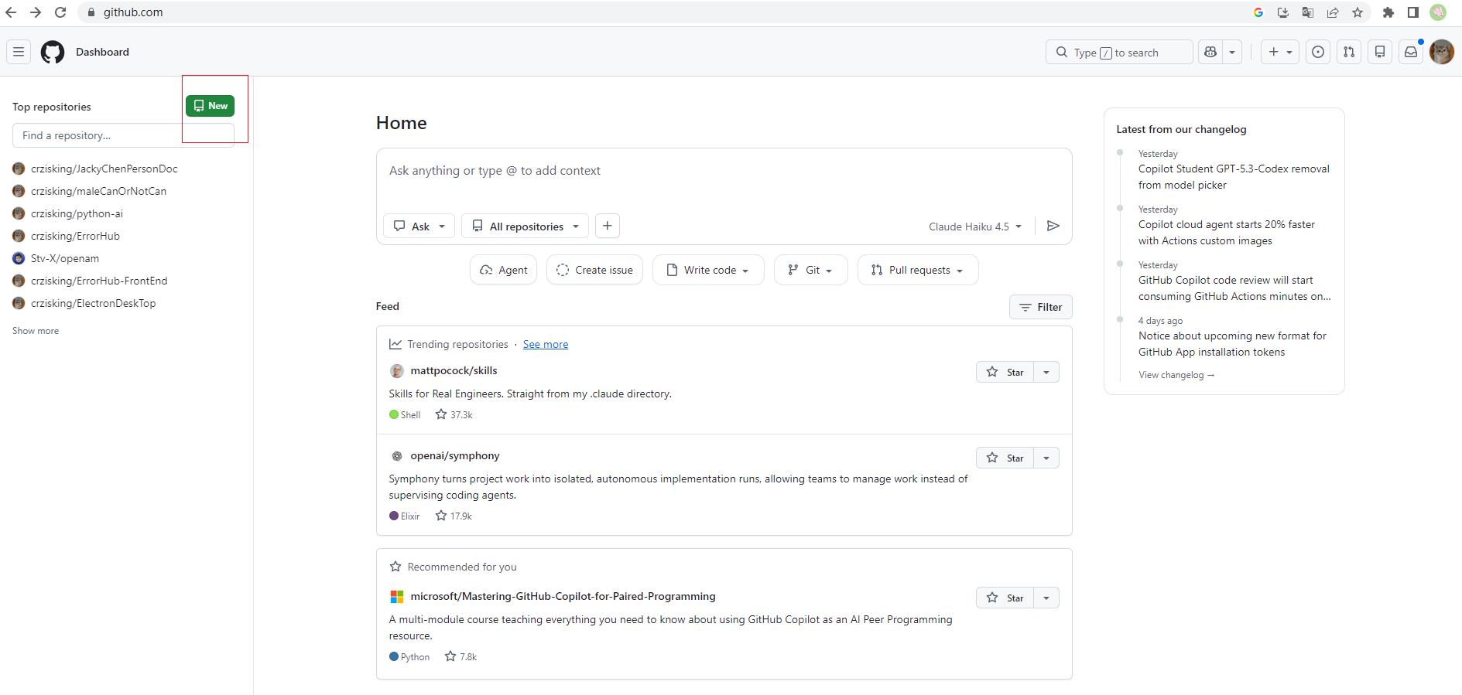
Task: Open the user avatar menu in GitHub header
Action: click(1442, 52)
